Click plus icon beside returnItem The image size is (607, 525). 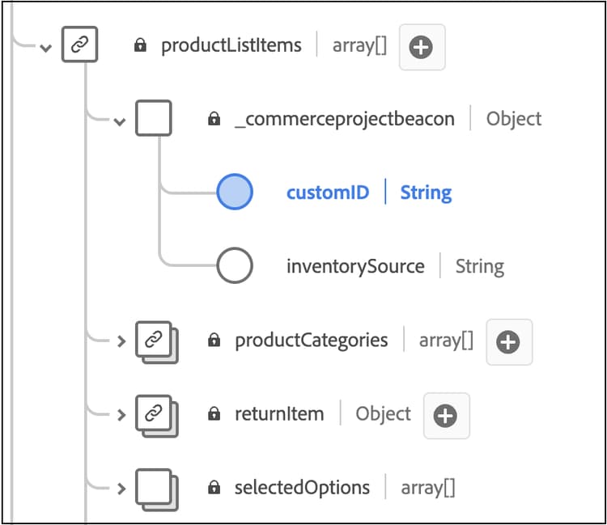(445, 416)
